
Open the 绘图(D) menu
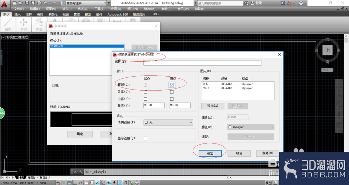click(116, 9)
